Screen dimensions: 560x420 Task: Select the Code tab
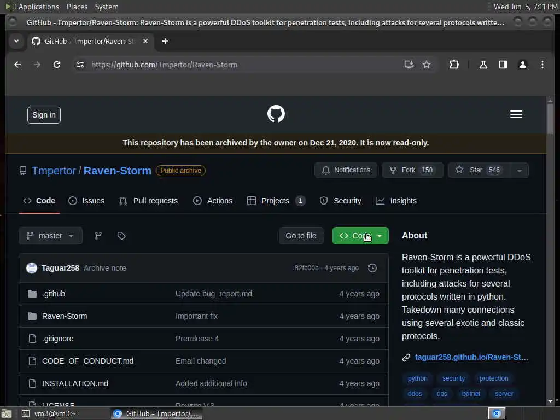pyautogui.click(x=39, y=201)
